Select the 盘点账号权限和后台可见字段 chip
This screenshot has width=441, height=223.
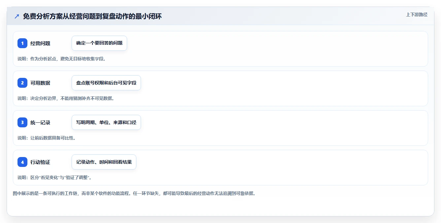(106, 83)
